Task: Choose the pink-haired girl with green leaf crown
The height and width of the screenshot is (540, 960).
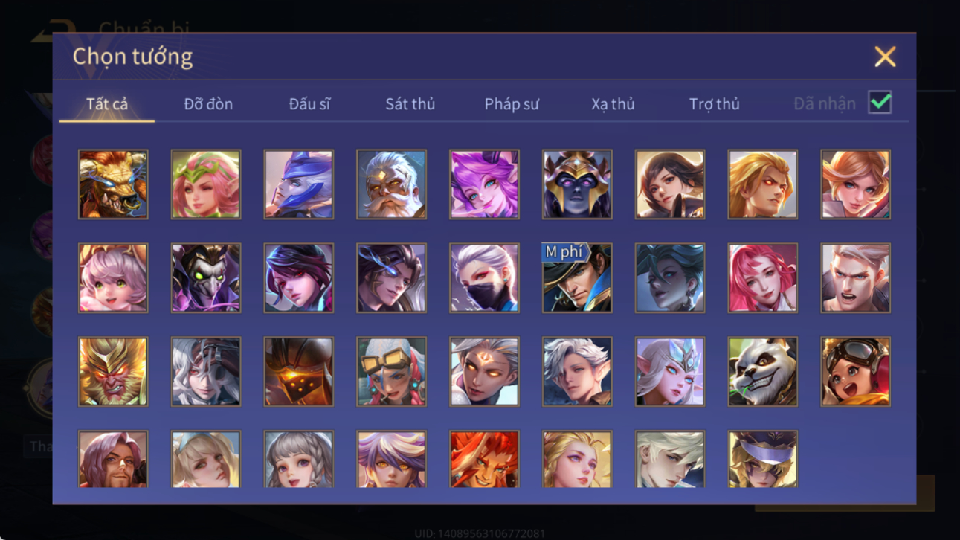Action: [x=206, y=184]
